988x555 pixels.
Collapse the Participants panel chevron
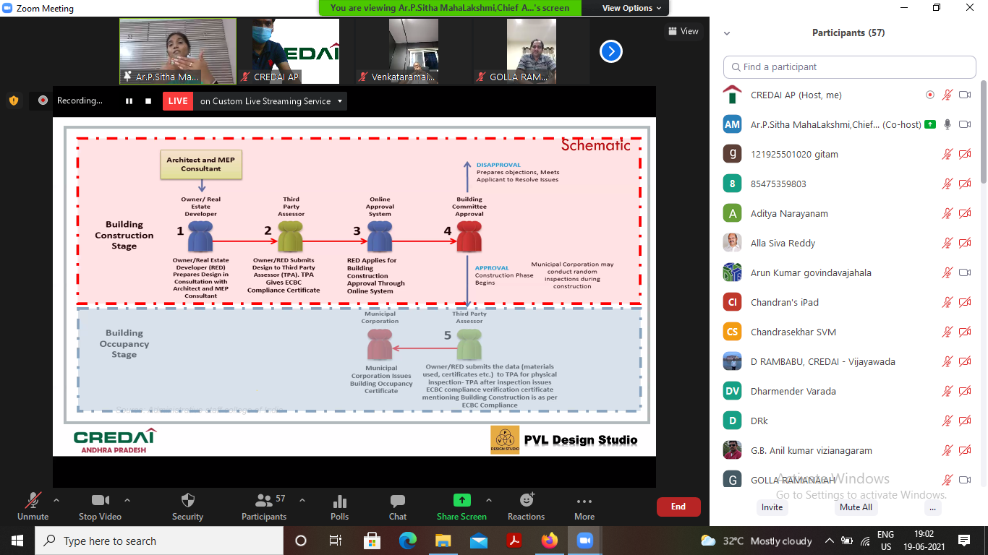click(727, 33)
